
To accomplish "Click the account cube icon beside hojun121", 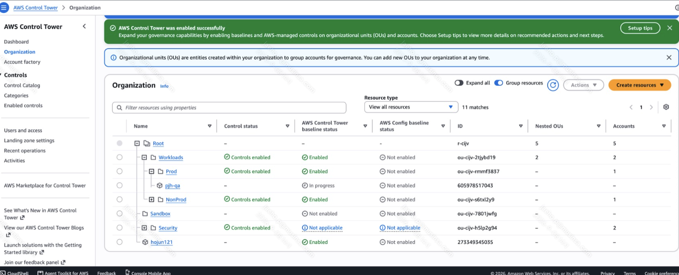I will pos(145,242).
